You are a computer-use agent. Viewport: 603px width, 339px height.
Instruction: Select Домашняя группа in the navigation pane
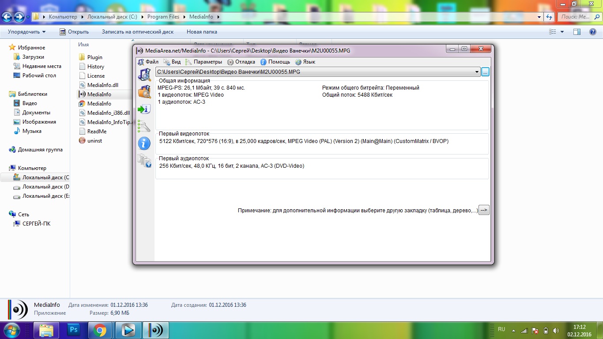(x=36, y=149)
